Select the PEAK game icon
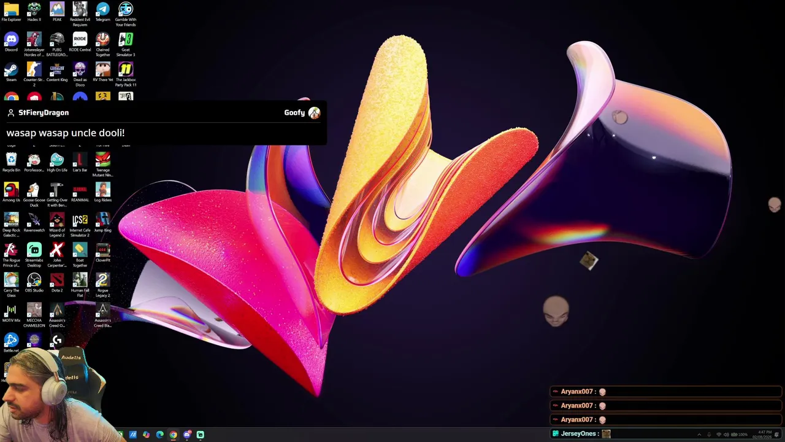This screenshot has width=785, height=442. [x=57, y=12]
